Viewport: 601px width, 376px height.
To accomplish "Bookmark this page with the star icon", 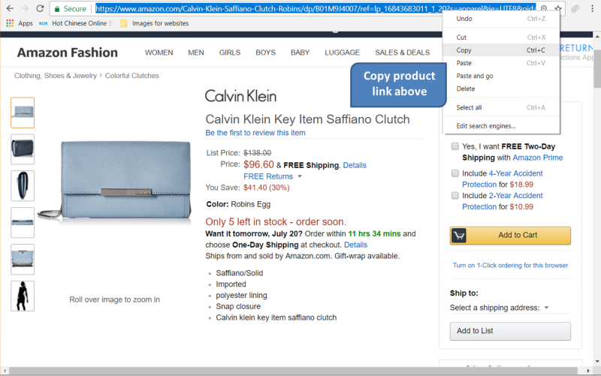I will 558,8.
